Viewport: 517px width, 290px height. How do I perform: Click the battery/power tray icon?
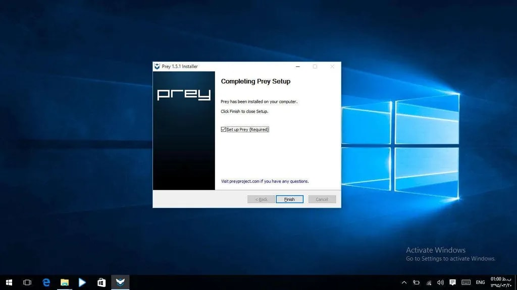tap(417, 282)
